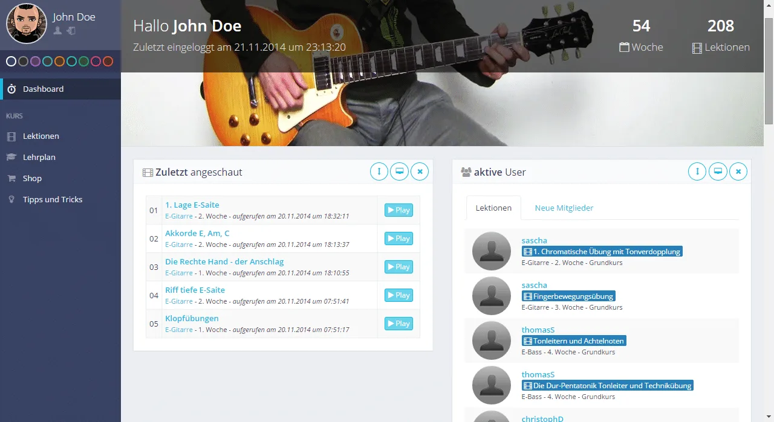Viewport: 774px width, 422px height.
Task: Click John Doe's avatar picture
Action: click(27, 24)
